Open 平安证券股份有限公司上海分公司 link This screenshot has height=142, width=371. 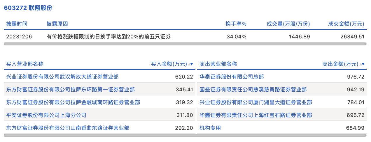(46, 115)
